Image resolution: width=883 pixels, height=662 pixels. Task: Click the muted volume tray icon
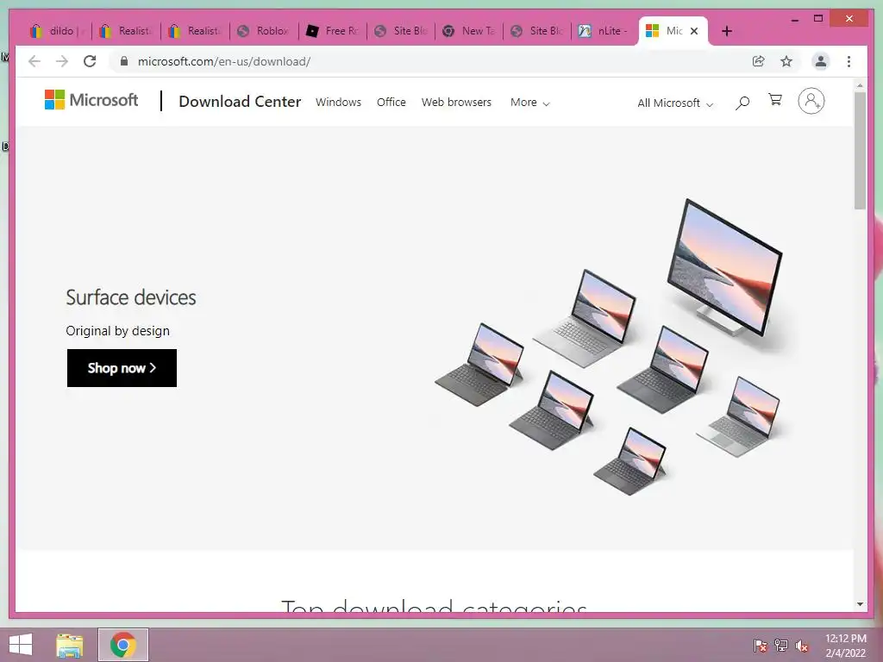pos(802,646)
